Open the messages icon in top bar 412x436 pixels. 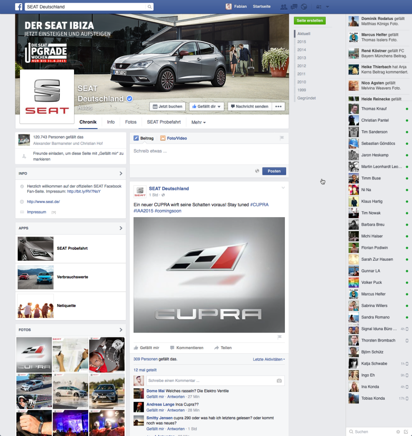(294, 7)
